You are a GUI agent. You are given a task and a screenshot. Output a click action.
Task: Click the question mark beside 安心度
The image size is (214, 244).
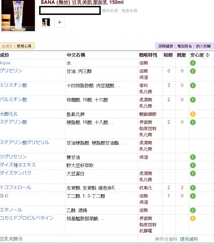pyautogui.click(x=207, y=55)
